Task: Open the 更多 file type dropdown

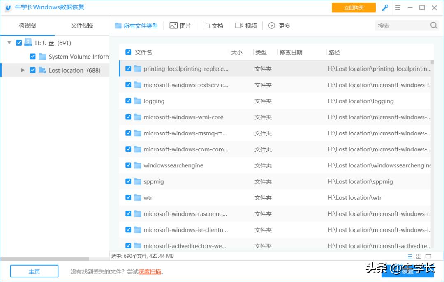Action: (x=279, y=25)
